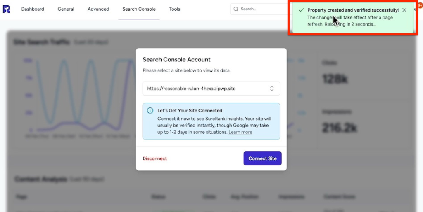Viewport: 423px width, 212px height.
Task: Open the Tools tab
Action: (x=174, y=9)
